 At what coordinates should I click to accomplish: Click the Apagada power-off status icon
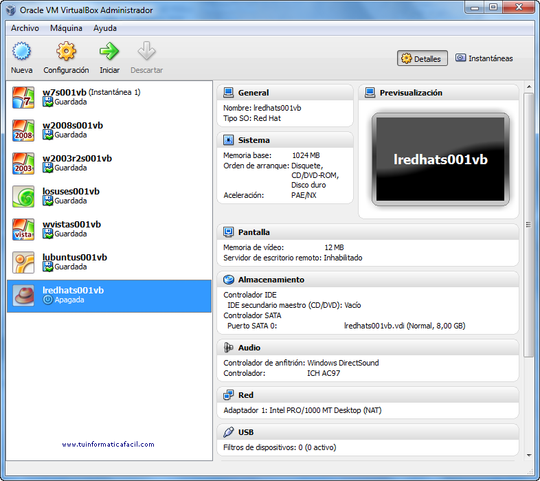pyautogui.click(x=48, y=300)
